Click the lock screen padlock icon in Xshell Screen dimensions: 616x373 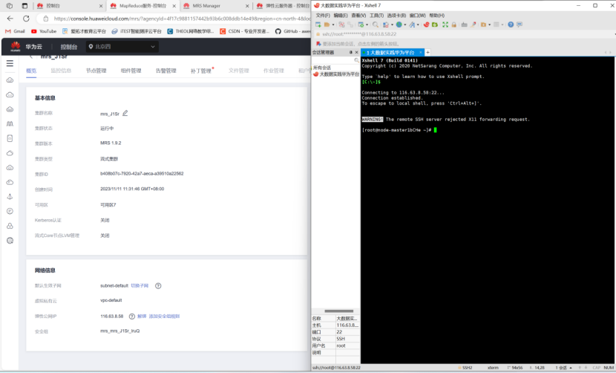point(453,25)
